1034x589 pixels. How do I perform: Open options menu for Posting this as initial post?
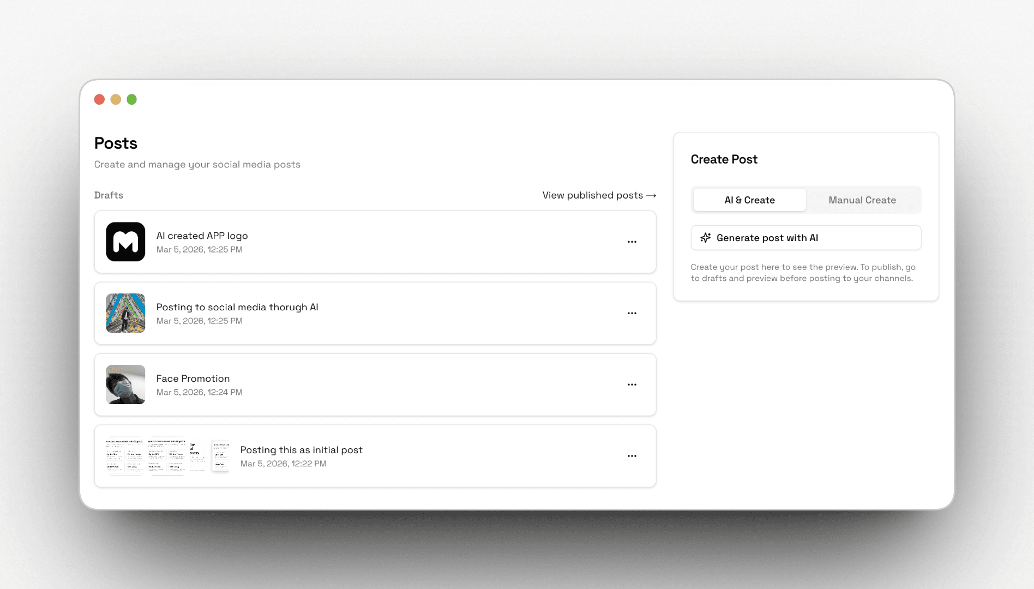pos(632,456)
